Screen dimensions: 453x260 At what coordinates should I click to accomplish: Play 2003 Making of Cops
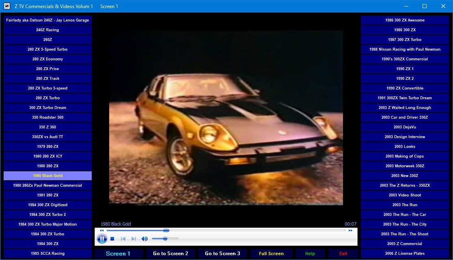pos(405,156)
